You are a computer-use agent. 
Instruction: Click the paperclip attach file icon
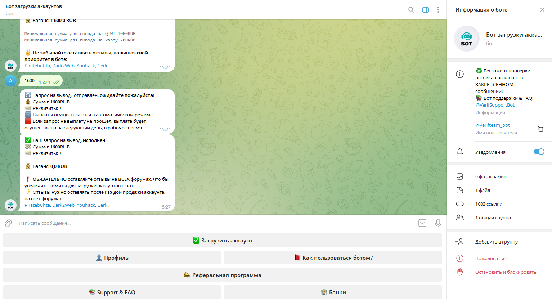pyautogui.click(x=9, y=223)
